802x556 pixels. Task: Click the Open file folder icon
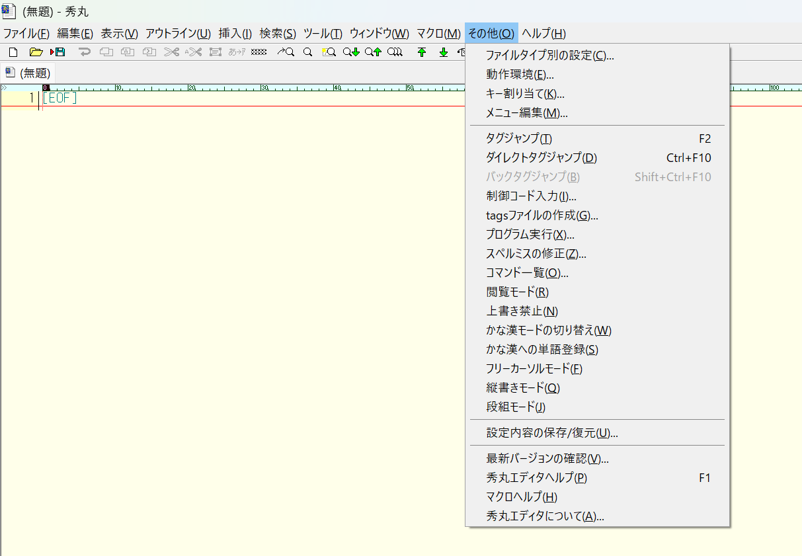[36, 52]
